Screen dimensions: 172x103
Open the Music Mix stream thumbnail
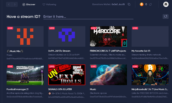tap(25, 36)
